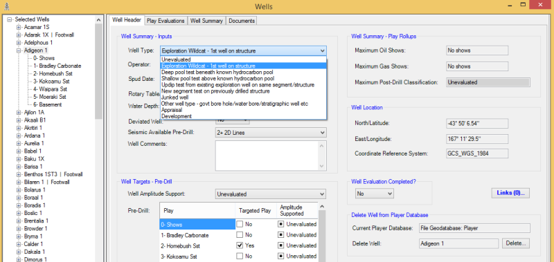Collapse the Well Type dropdown arrow
The width and height of the screenshot is (554, 262).
point(322,50)
